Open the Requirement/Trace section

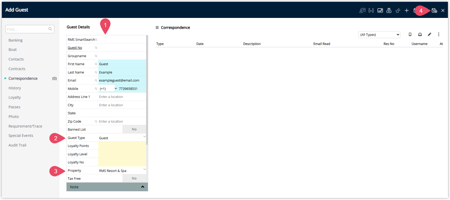point(25,126)
